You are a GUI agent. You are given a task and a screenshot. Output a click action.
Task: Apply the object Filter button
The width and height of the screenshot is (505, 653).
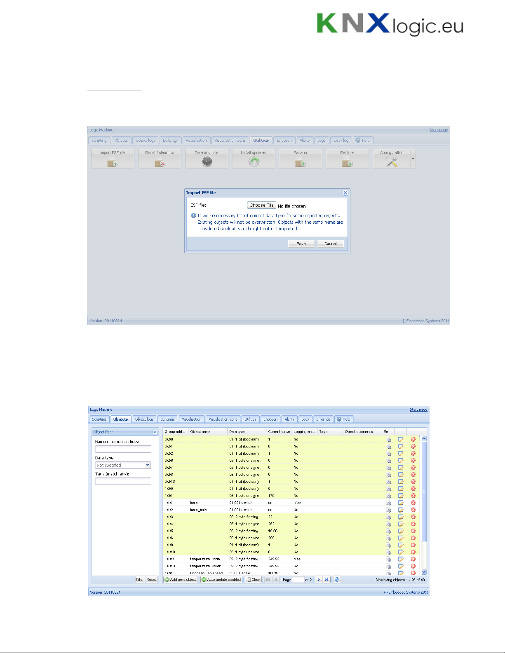click(140, 579)
